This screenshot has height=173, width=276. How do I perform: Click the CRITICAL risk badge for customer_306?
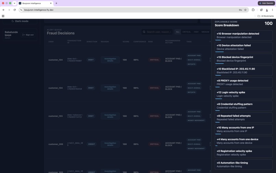(x=154, y=144)
